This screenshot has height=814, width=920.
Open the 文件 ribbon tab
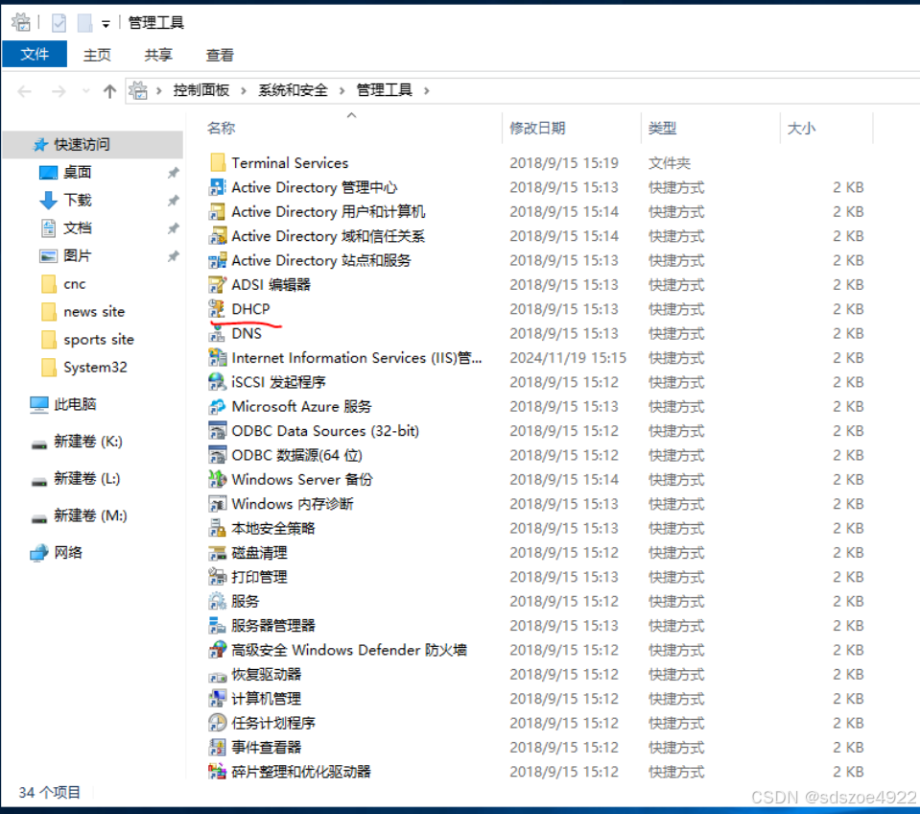[35, 55]
